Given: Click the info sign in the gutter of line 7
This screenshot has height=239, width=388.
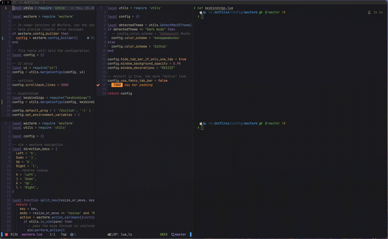Looking at the screenshot, I should (x=3, y=38).
